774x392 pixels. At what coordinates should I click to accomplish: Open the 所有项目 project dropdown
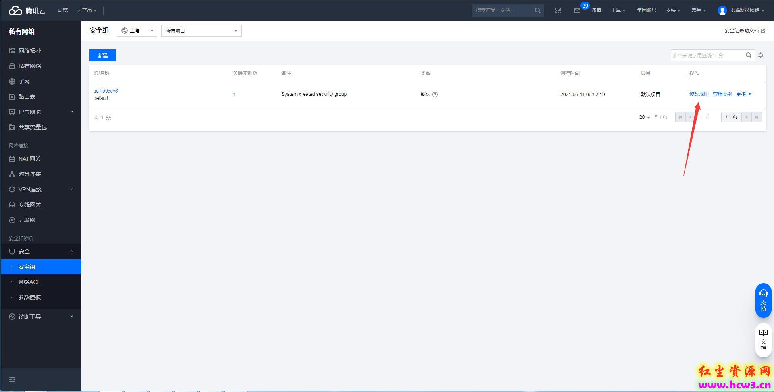[x=202, y=31]
